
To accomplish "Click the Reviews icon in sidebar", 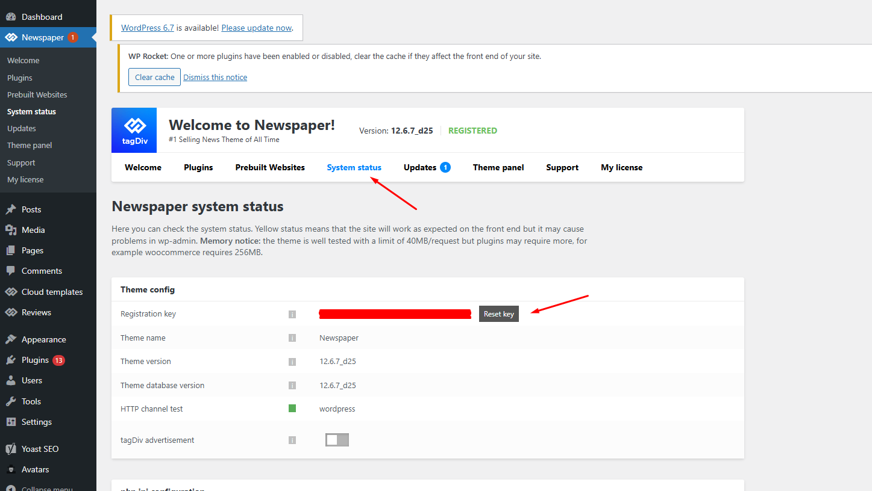I will tap(11, 312).
